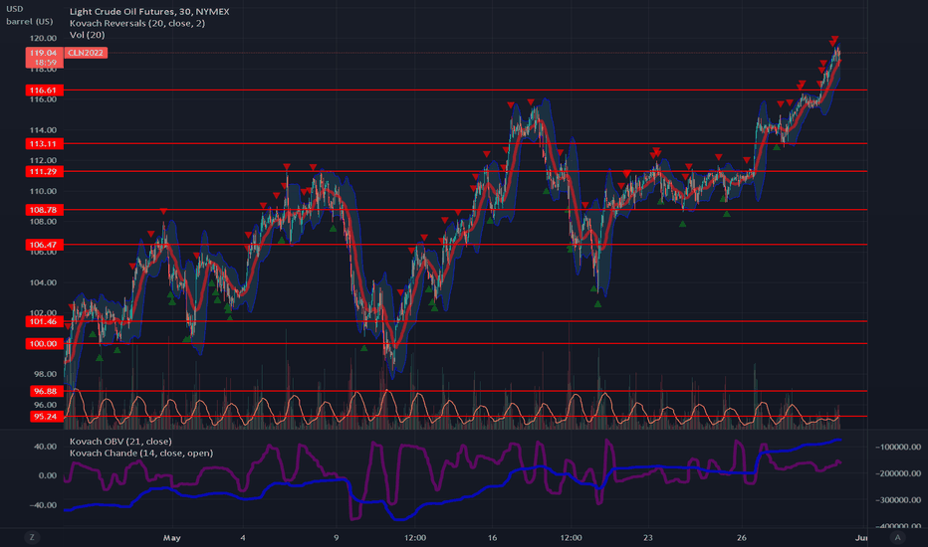Select the 113.11 horizontal line price label
This screenshot has height=547, width=928.
pos(45,143)
